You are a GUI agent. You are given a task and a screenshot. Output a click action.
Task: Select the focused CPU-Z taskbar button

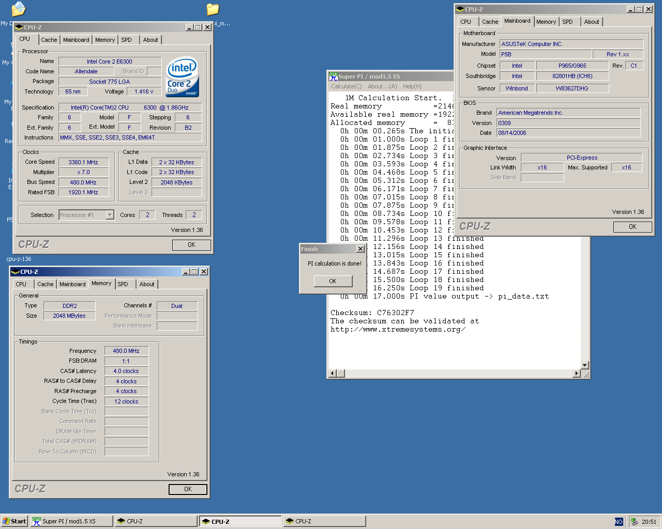pos(240,521)
